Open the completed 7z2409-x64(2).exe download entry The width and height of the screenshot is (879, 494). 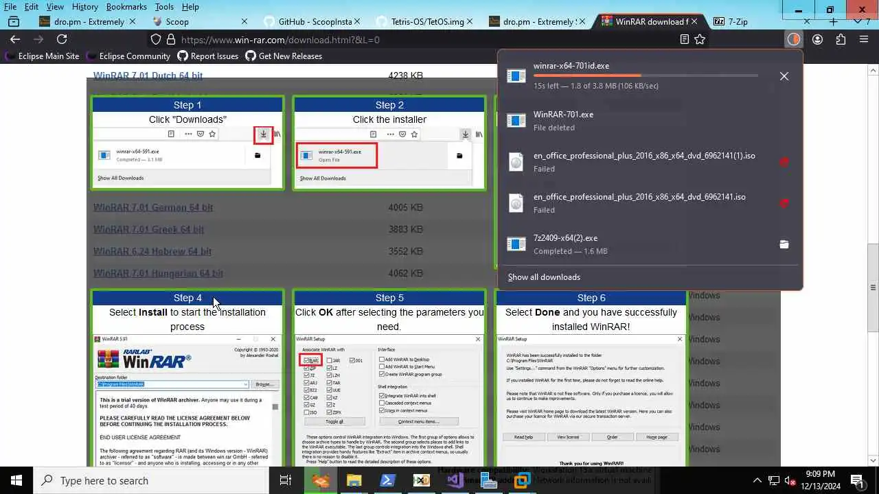click(x=639, y=244)
